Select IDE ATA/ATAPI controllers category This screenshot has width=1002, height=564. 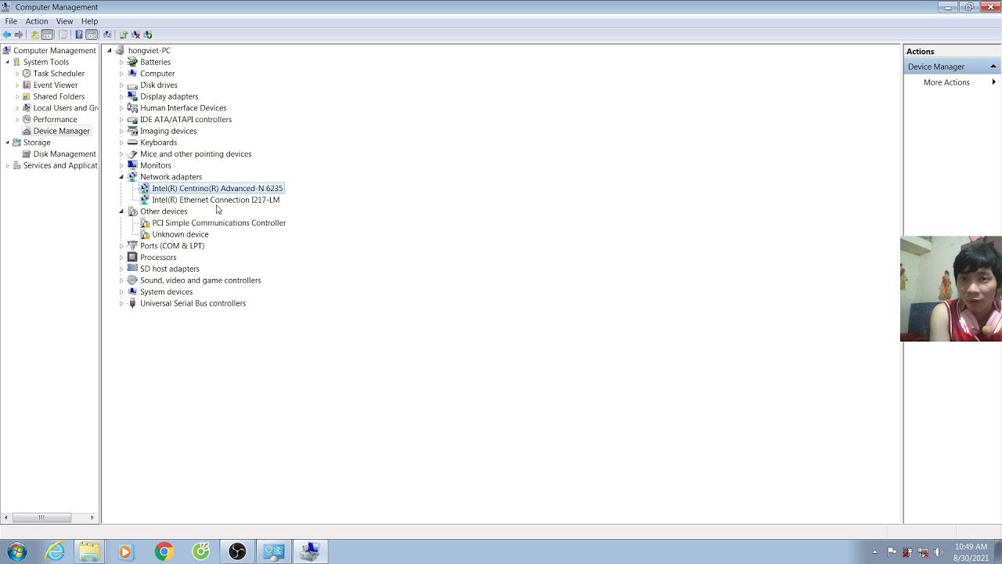pyautogui.click(x=186, y=120)
